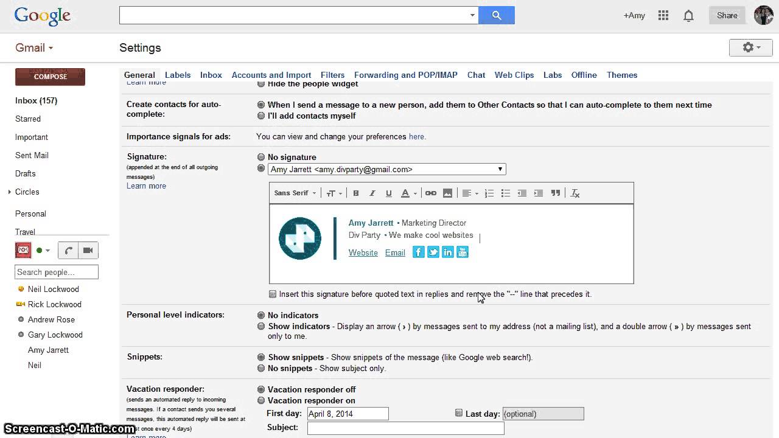Switch to the Themes tab

(x=622, y=75)
